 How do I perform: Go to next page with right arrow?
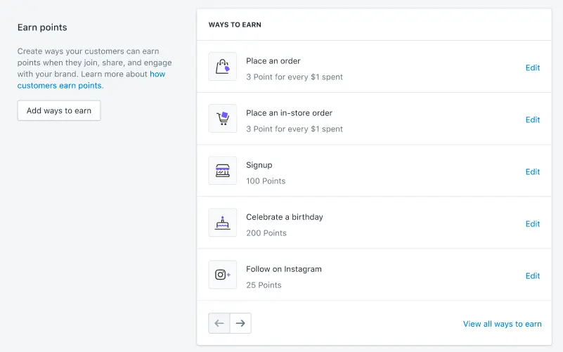tap(240, 323)
